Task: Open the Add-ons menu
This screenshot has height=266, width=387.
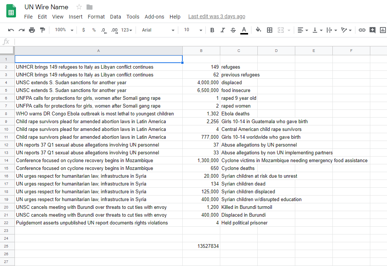Action: pos(154,17)
